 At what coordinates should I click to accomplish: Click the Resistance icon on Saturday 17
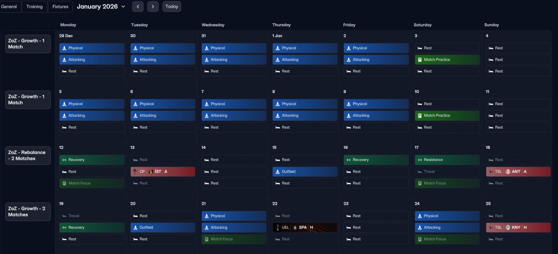click(419, 160)
